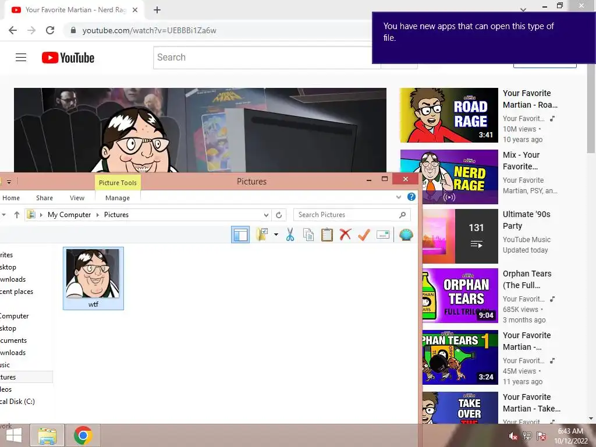
Task: Click My Computer in breadcrumb path
Action: [69, 215]
